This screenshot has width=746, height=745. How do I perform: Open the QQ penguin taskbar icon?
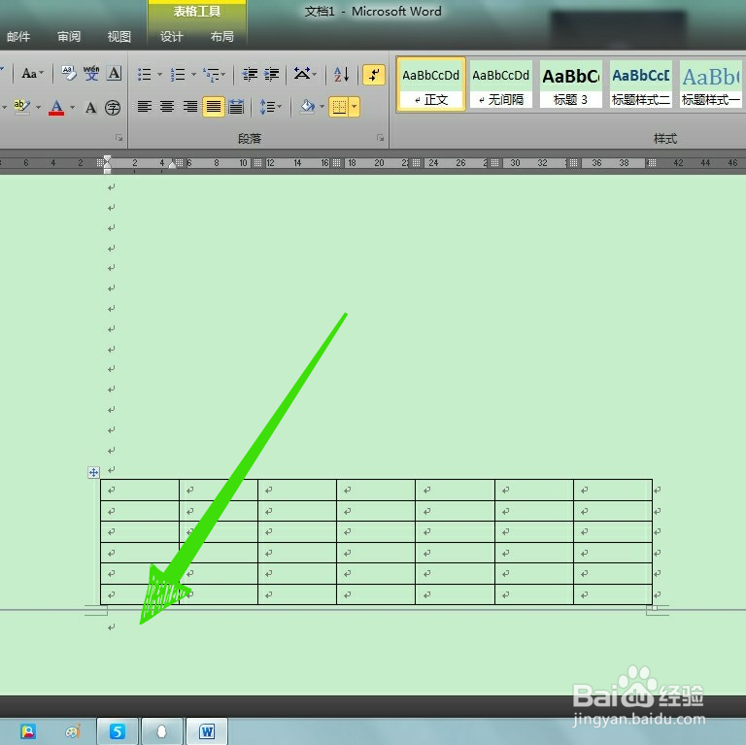click(162, 731)
